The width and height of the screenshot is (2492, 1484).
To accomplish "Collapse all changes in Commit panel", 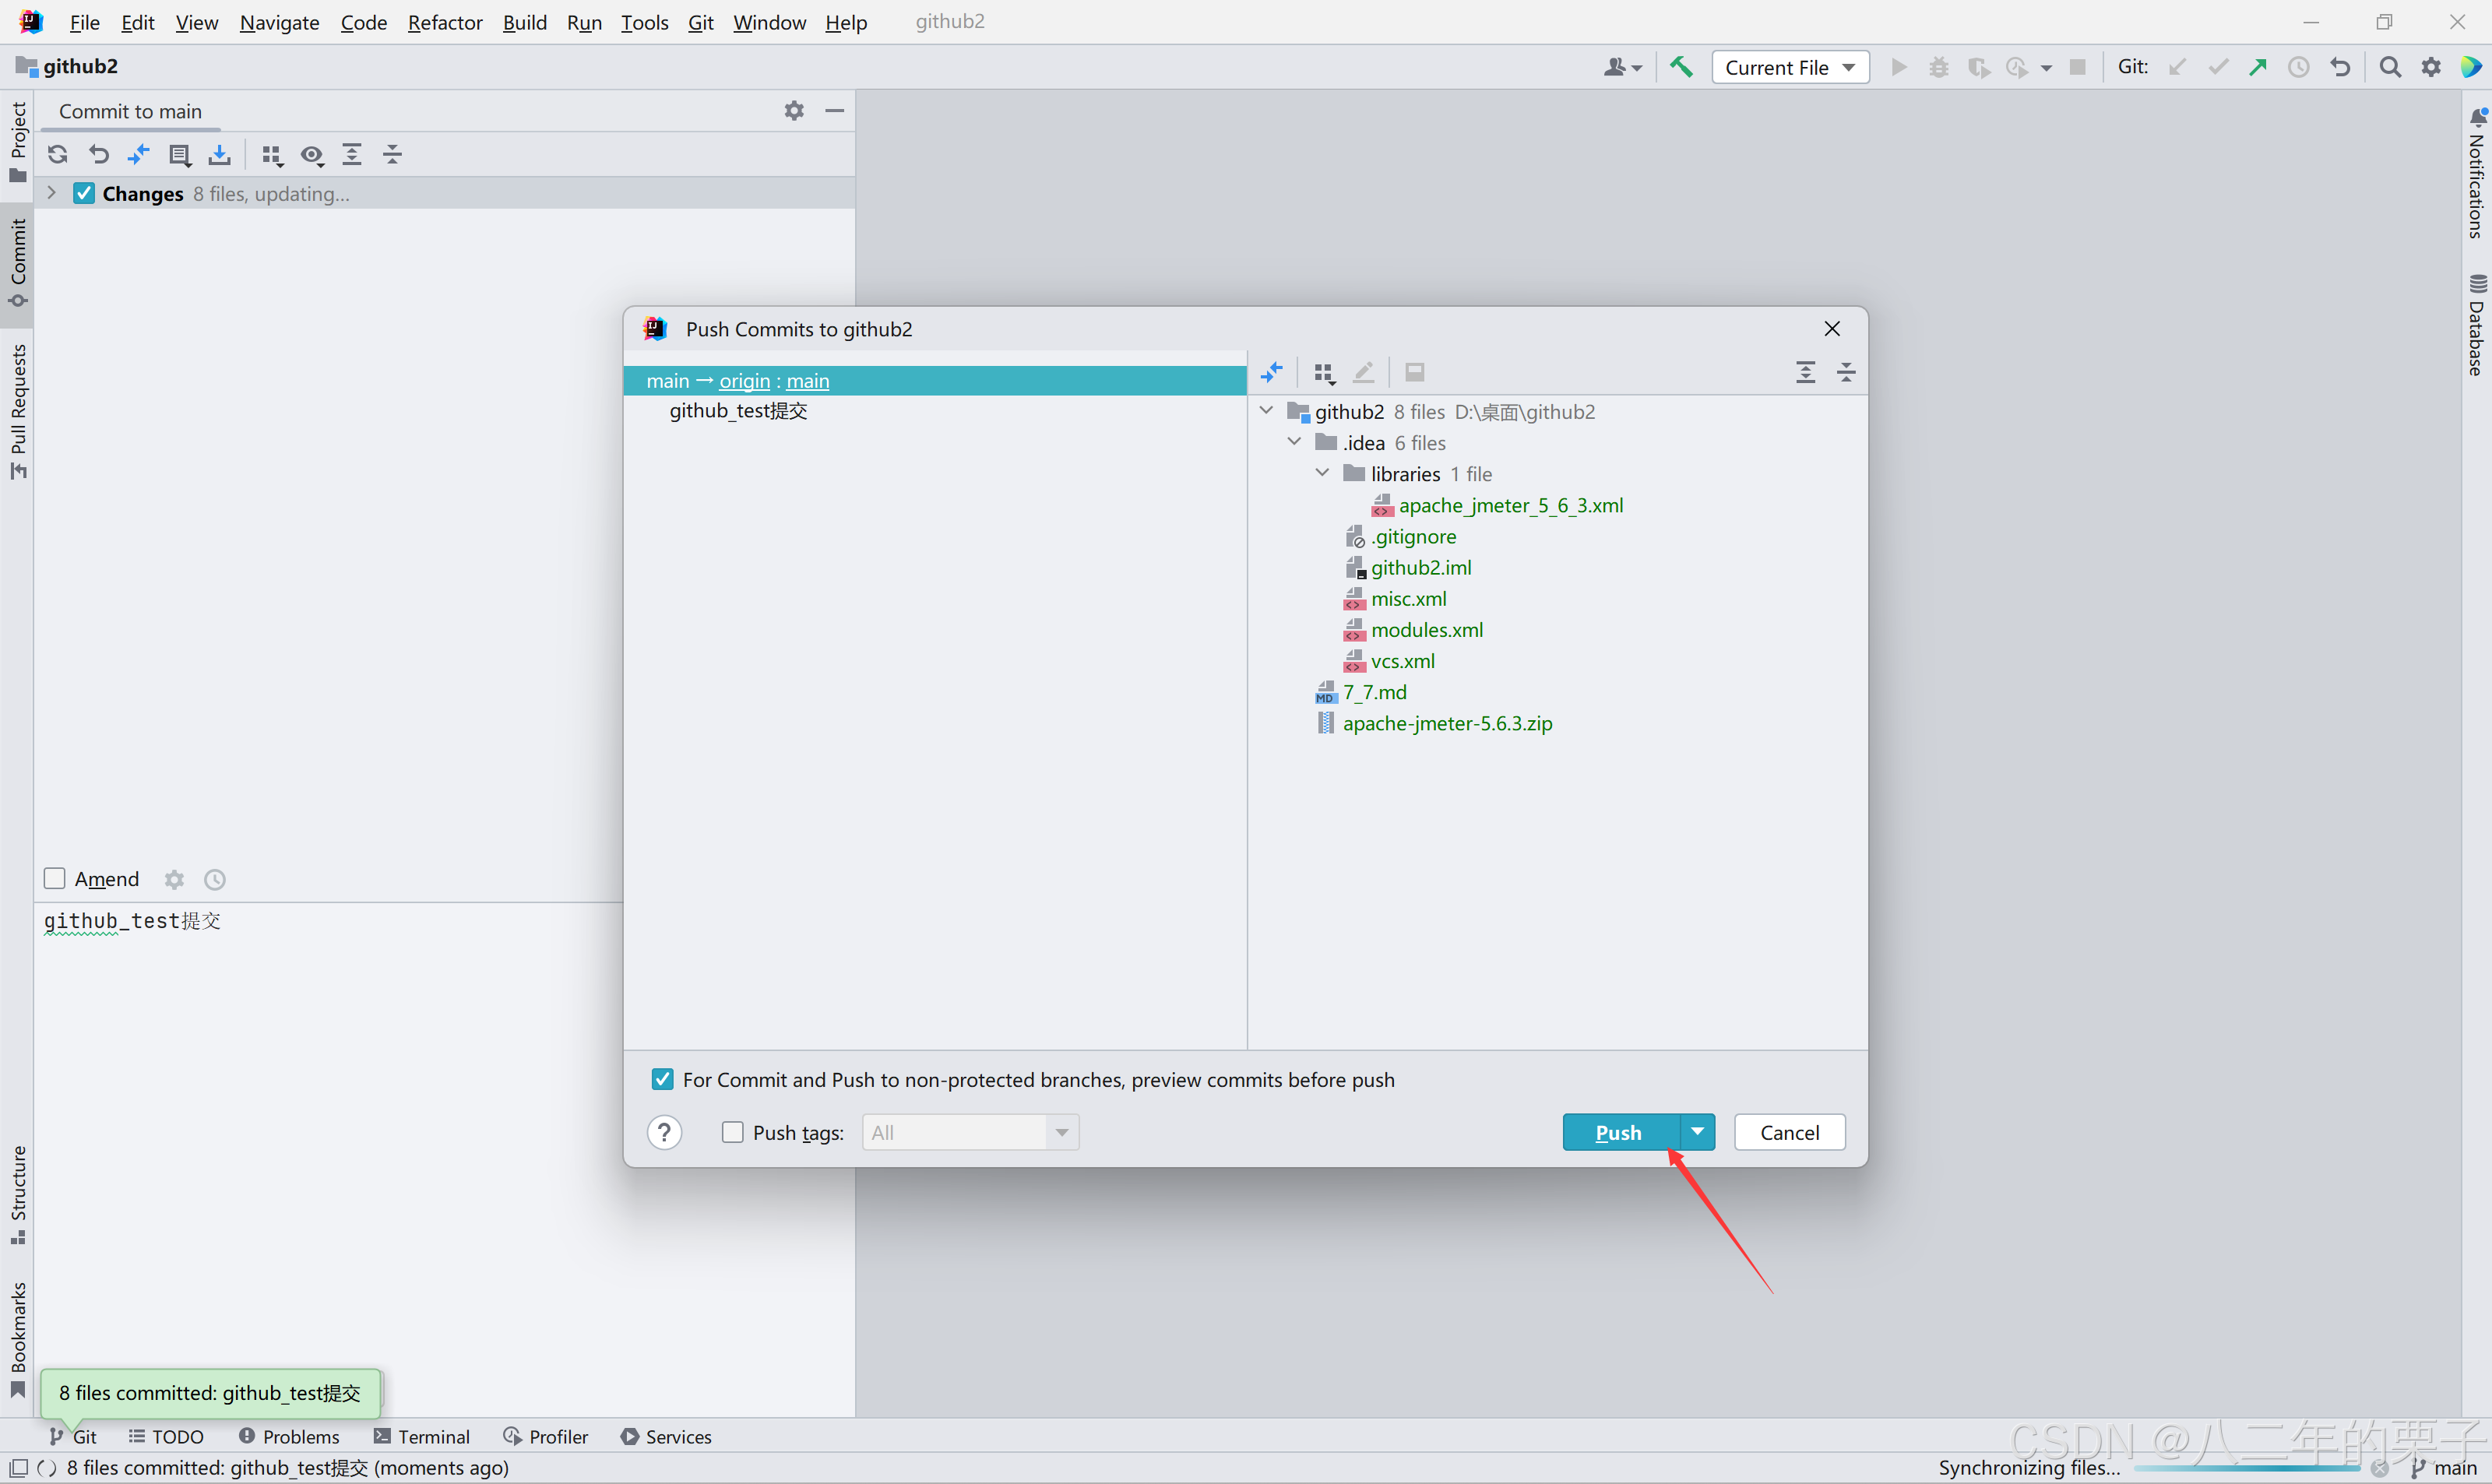I will [x=393, y=154].
